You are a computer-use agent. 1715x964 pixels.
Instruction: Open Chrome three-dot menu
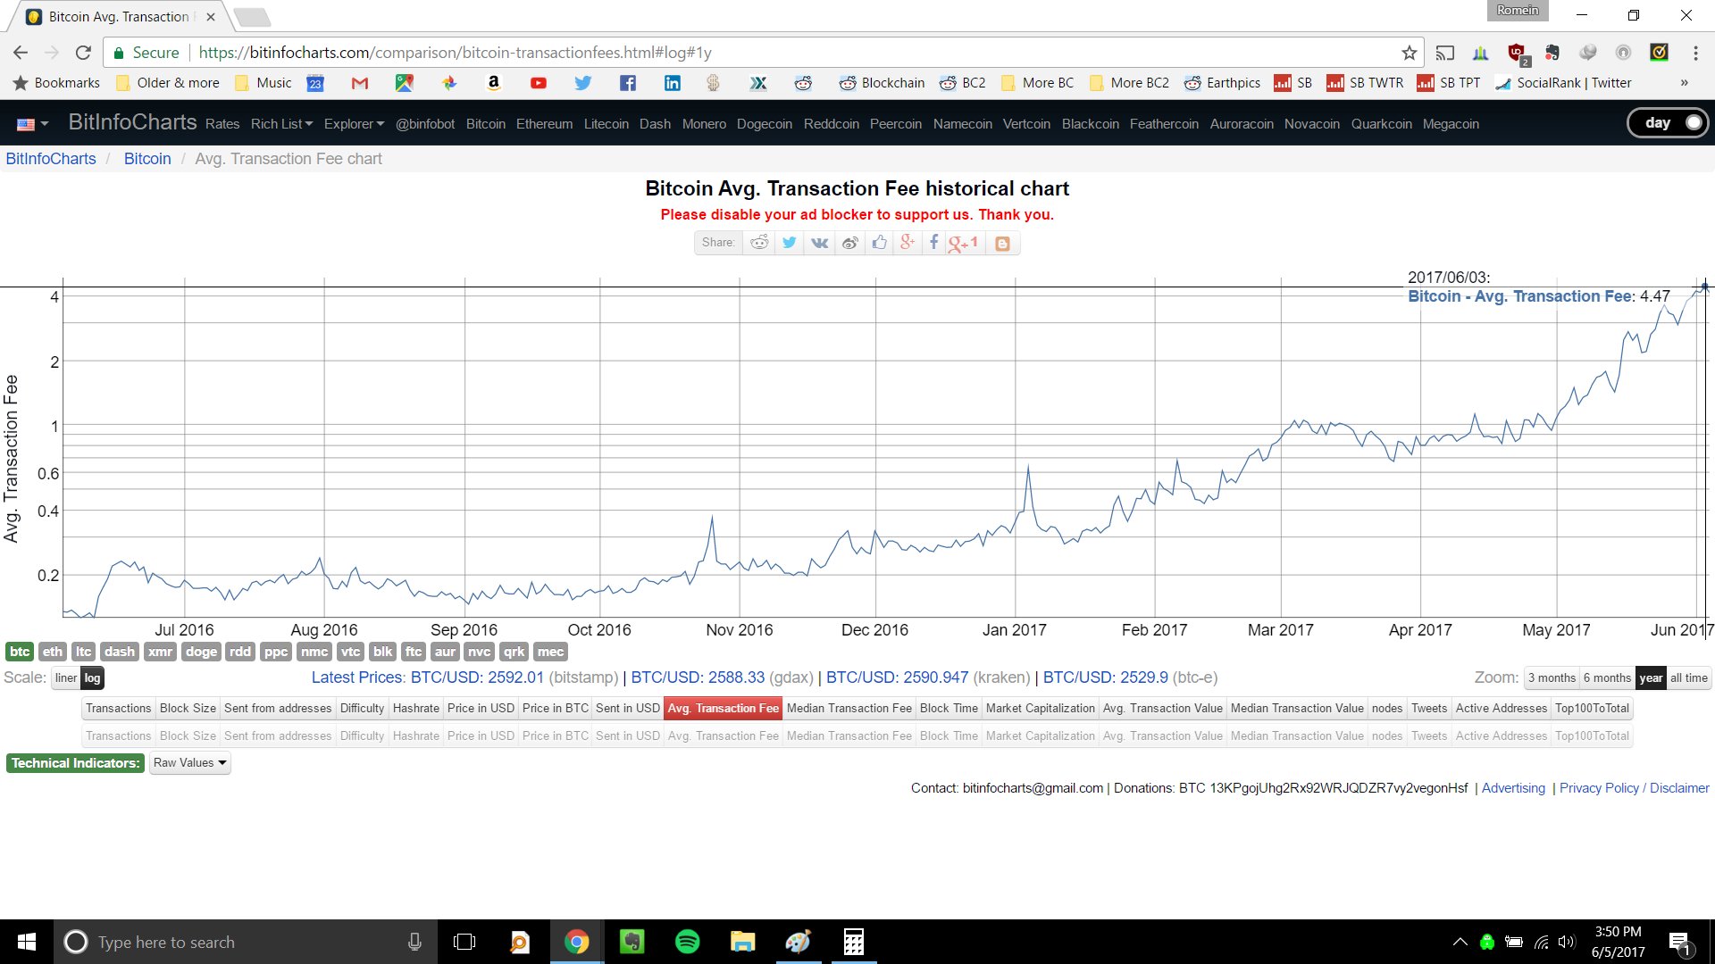[x=1694, y=53]
